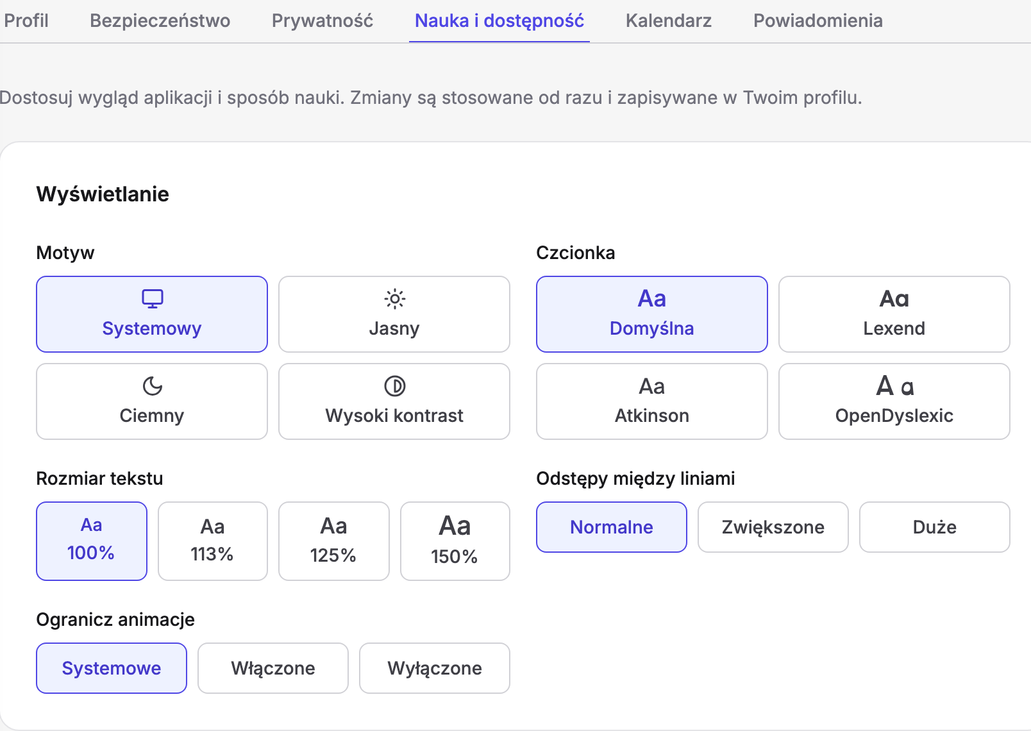Choose the Atkinson font

coord(652,401)
